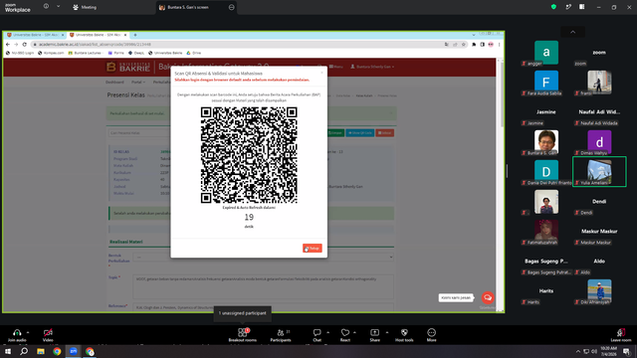Click the Share screen icon
This screenshot has width=637, height=358.
[x=374, y=332]
